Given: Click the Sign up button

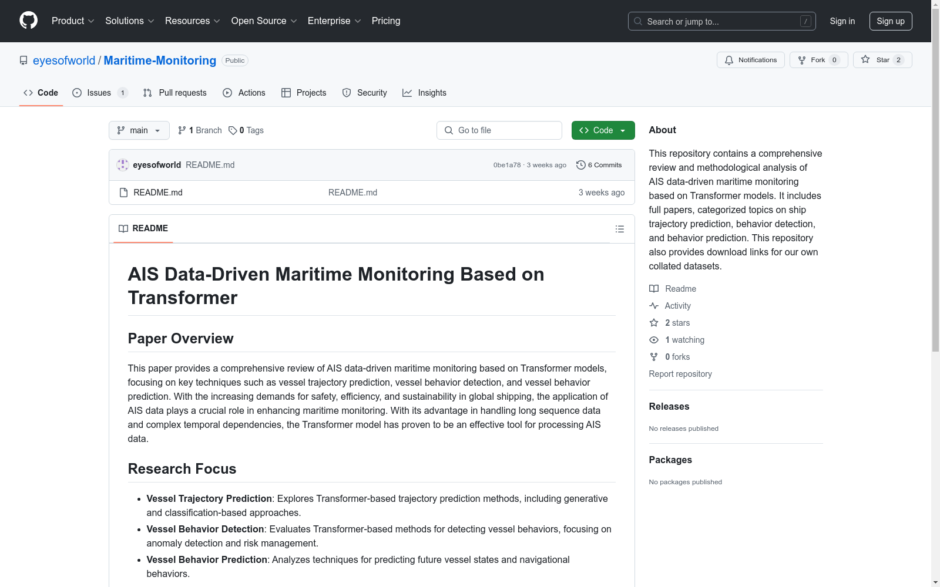Looking at the screenshot, I should 891,21.
